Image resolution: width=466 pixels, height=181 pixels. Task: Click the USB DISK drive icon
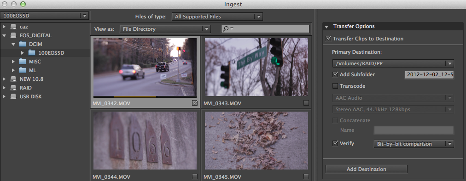[x=13, y=97]
